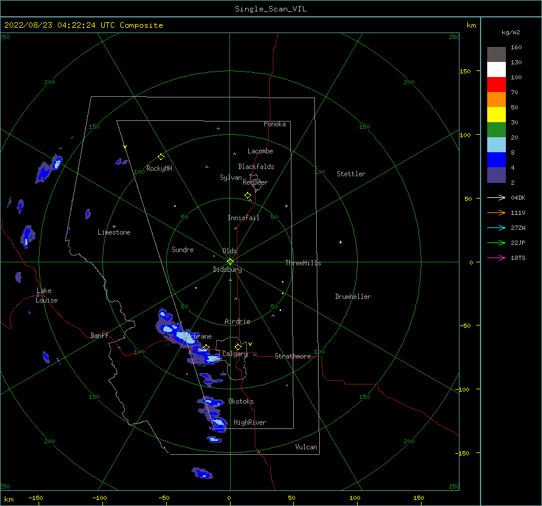Screen dimensions: 542x506
Task: Click the storm cell west of HighRiver
Action: [x=219, y=422]
